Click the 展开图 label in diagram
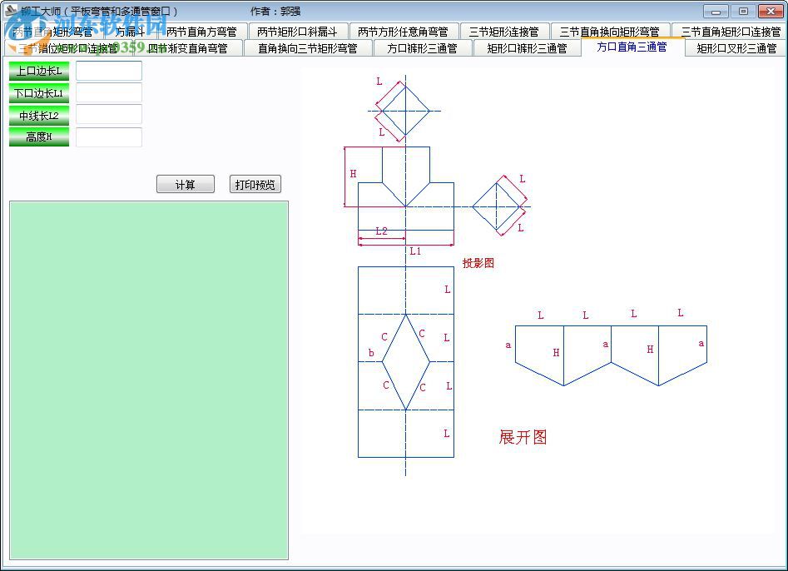 [523, 437]
